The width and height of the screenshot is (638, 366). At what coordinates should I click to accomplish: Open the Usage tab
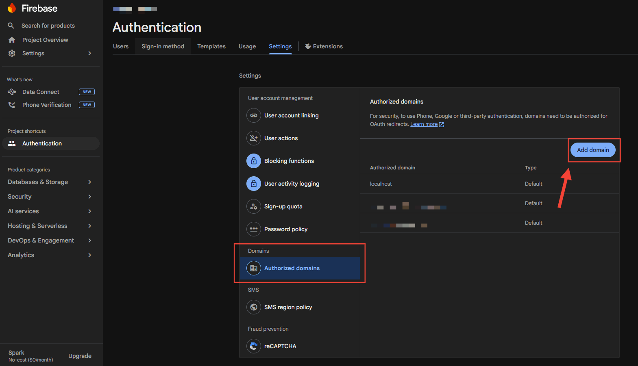247,46
